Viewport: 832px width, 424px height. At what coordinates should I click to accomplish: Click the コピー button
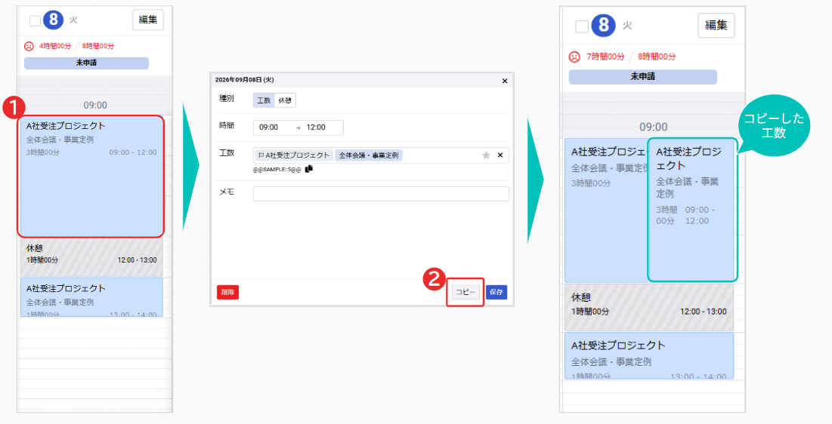(465, 292)
